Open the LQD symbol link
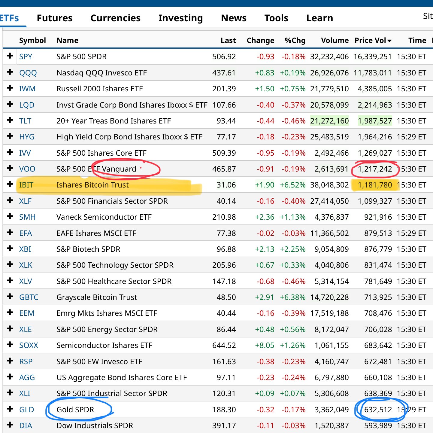433x433 pixels. 27,105
